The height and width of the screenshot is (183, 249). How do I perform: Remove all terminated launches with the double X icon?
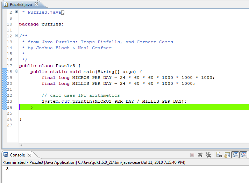(x=208, y=155)
